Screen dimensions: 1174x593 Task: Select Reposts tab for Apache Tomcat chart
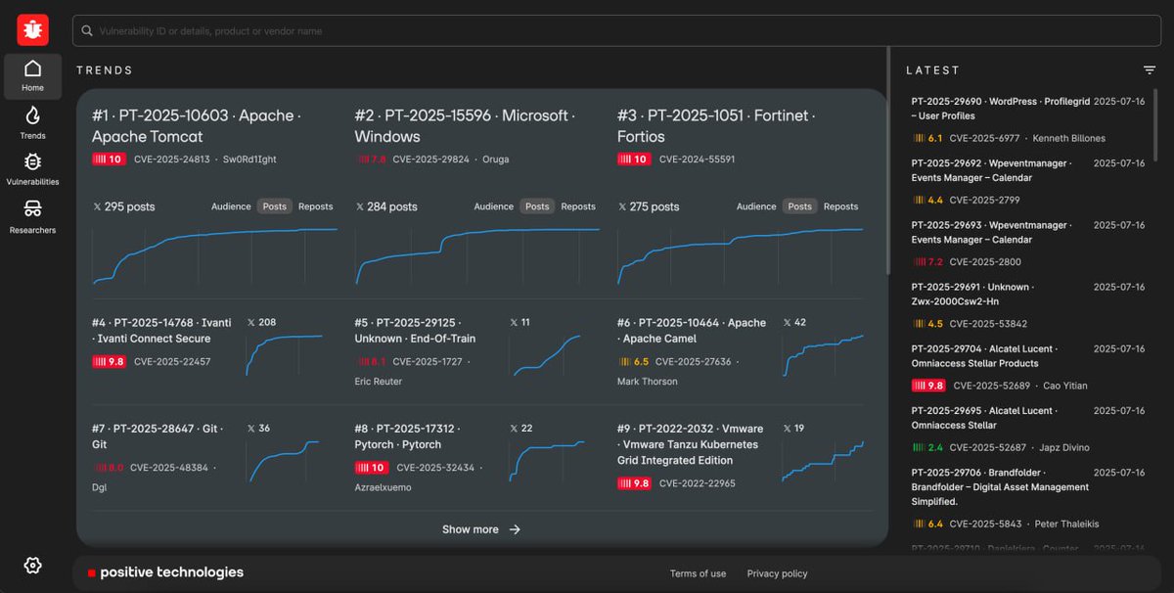pyautogui.click(x=316, y=206)
